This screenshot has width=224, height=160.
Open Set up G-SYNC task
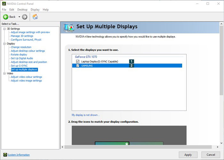(x=19, y=66)
